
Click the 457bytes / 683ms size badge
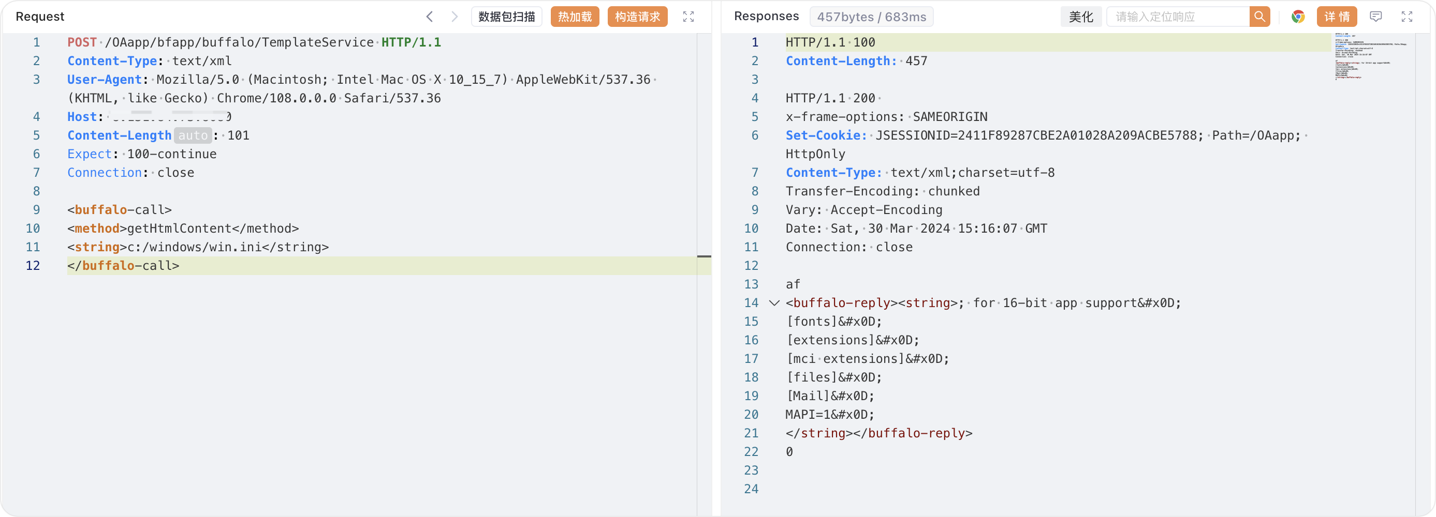[871, 17]
